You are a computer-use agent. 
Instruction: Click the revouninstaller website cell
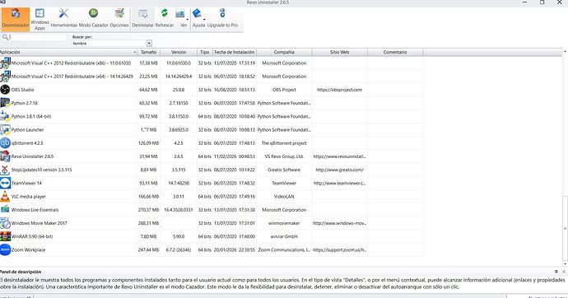(339, 156)
